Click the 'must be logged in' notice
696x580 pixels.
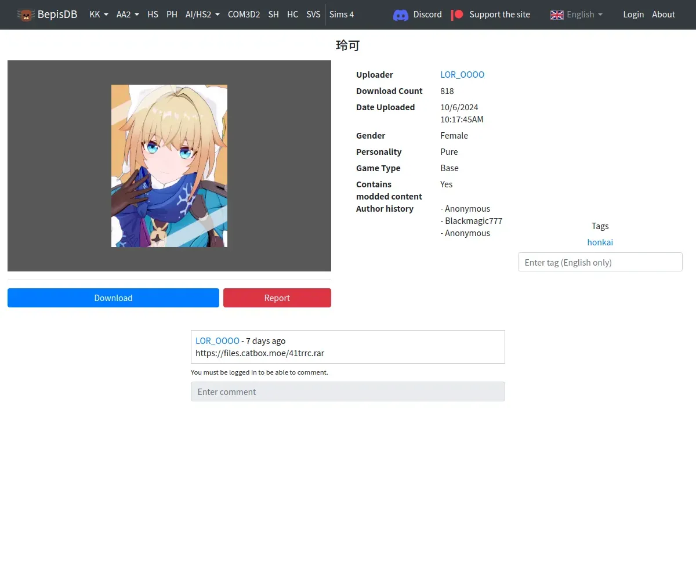[259, 372]
